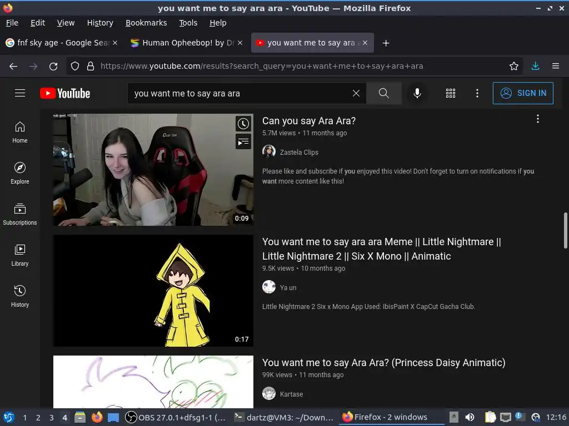Open Subscriptions in the sidebar
Screen dimensions: 569x426
click(x=20, y=214)
